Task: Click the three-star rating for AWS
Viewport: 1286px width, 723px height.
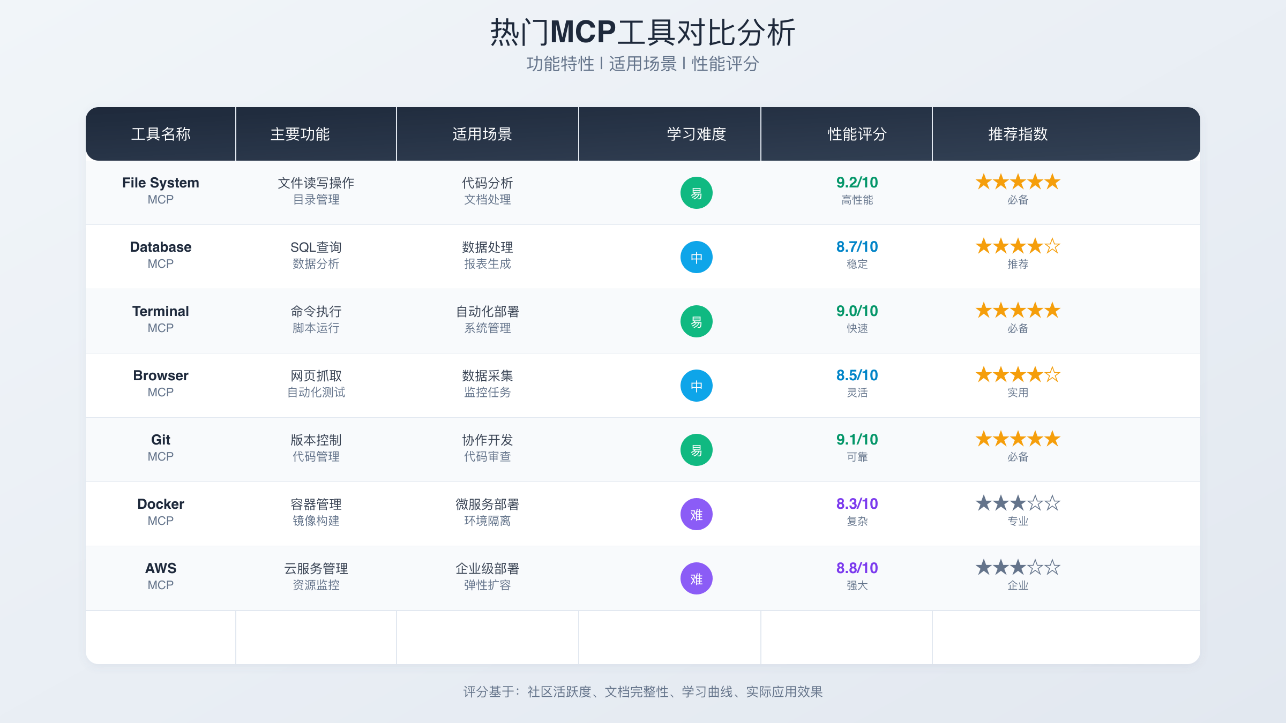Action: pyautogui.click(x=1018, y=568)
